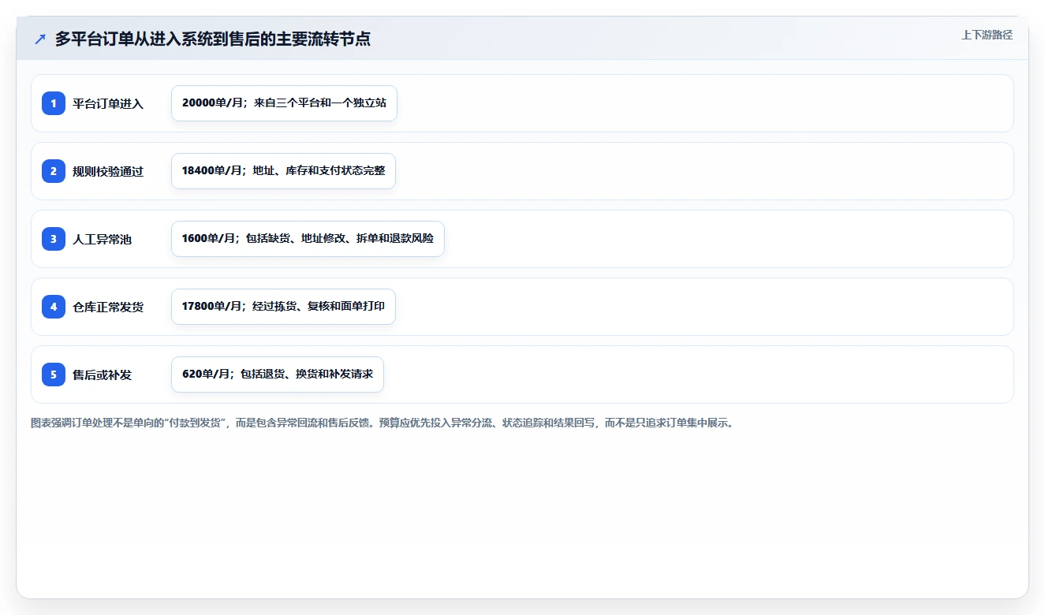Select the 售后或补发 step label

(102, 375)
